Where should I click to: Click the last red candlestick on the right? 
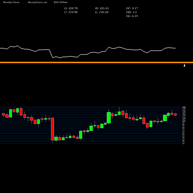tap(176, 115)
